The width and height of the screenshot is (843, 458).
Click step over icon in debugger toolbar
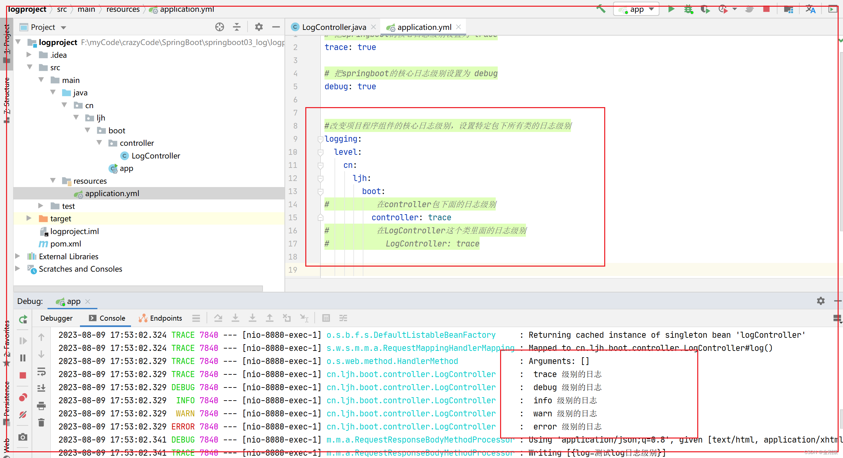(x=218, y=318)
